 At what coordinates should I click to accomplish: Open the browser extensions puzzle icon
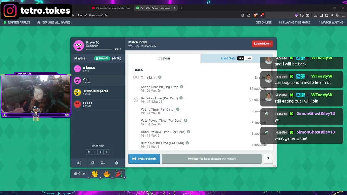pos(302,15)
